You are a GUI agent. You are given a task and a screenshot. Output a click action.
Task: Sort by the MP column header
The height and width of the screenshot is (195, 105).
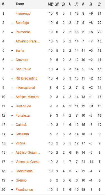click(51, 4)
